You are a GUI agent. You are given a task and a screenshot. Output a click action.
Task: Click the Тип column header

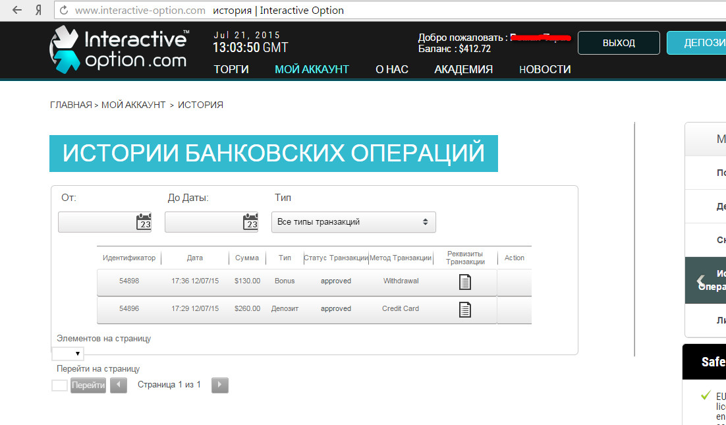(285, 258)
